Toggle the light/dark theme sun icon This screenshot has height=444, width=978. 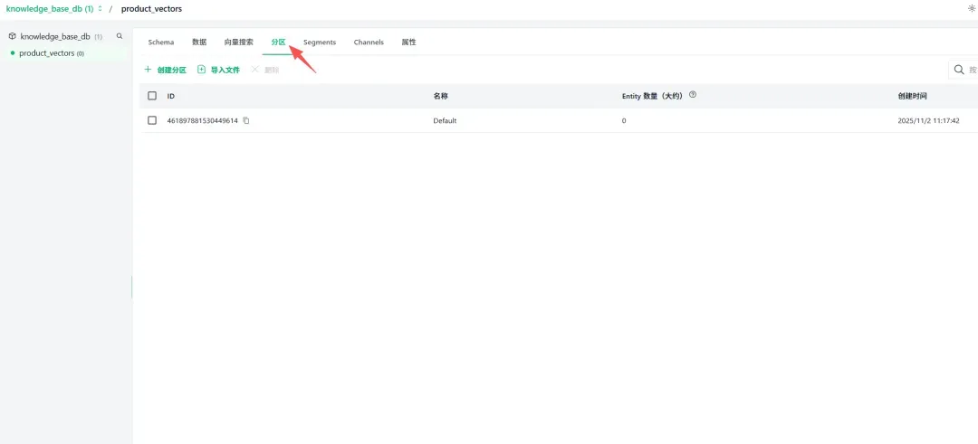pos(971,9)
